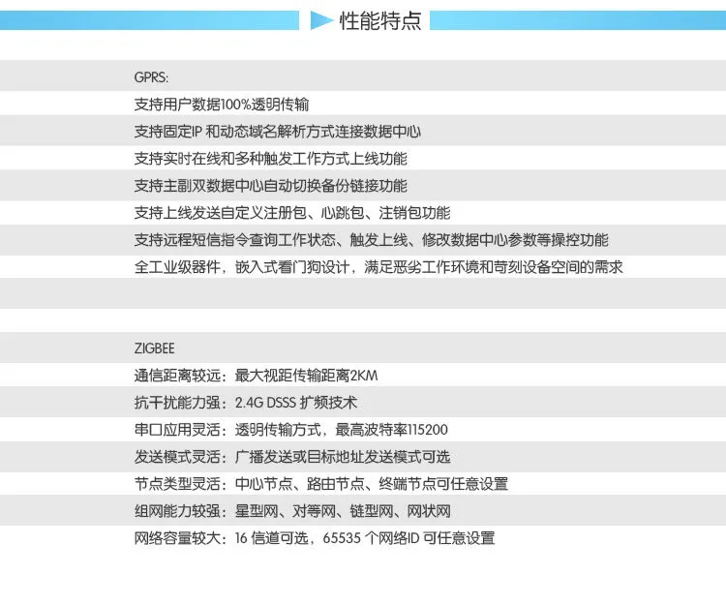
Task: Select line 节点类型灵活：中心节点、路由节点
Action: point(320,484)
